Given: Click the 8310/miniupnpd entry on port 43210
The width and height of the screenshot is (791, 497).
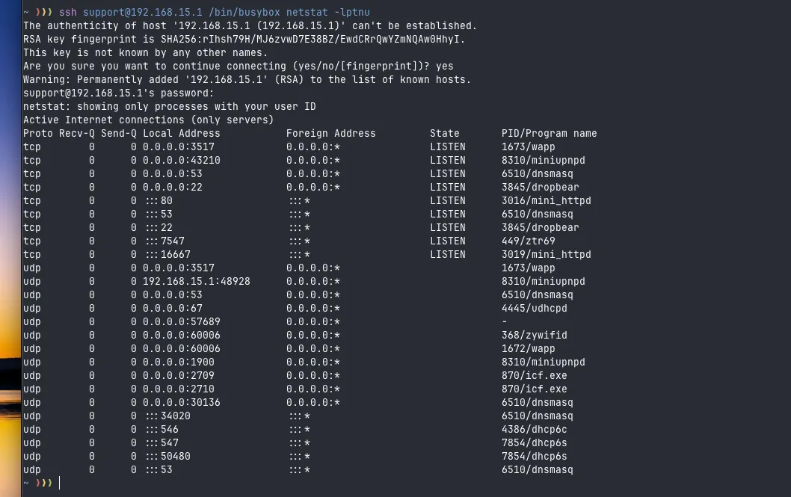Looking at the screenshot, I should [x=544, y=160].
